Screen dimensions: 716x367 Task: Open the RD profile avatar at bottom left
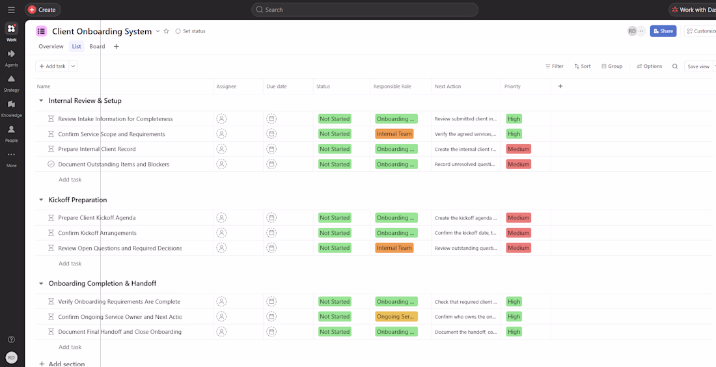pos(12,357)
